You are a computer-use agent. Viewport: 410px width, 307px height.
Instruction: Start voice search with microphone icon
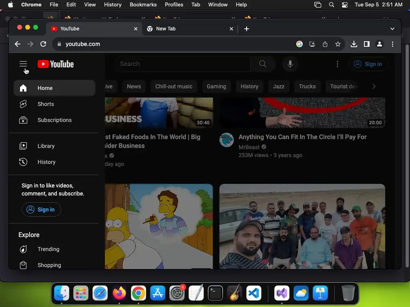(x=290, y=64)
